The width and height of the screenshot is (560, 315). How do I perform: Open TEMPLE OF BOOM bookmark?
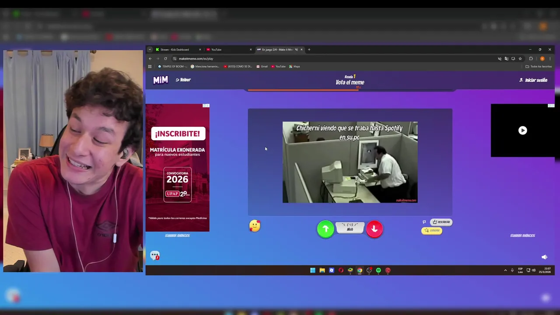coord(172,66)
